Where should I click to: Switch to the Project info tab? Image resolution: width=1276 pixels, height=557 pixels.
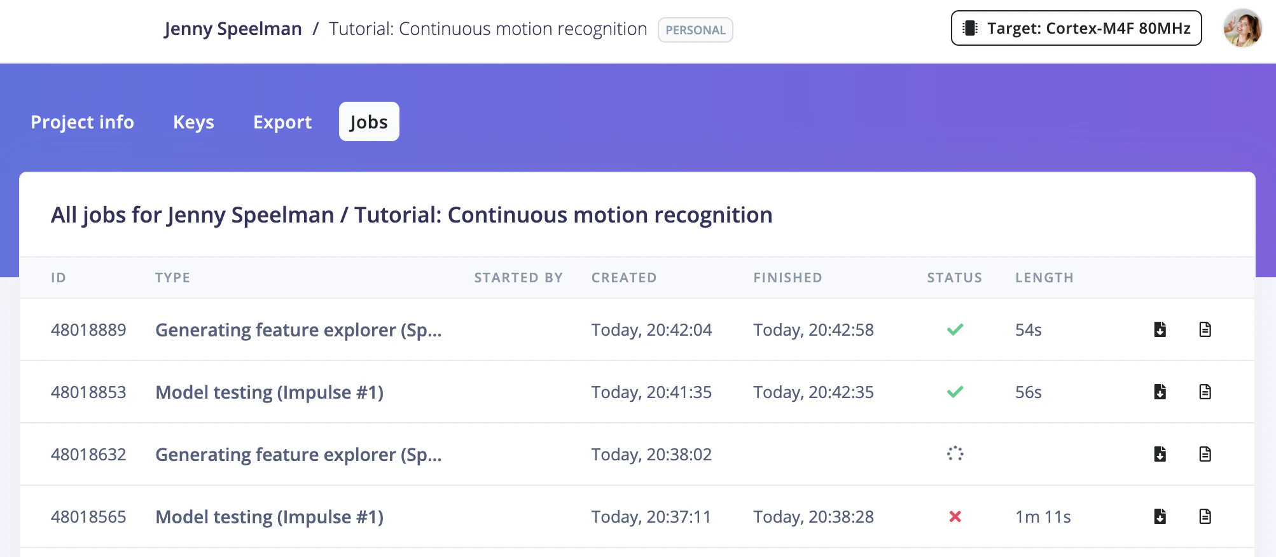83,121
